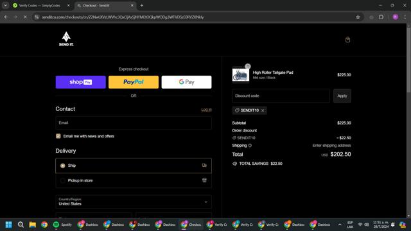Click the shipping help question icon

250,146
